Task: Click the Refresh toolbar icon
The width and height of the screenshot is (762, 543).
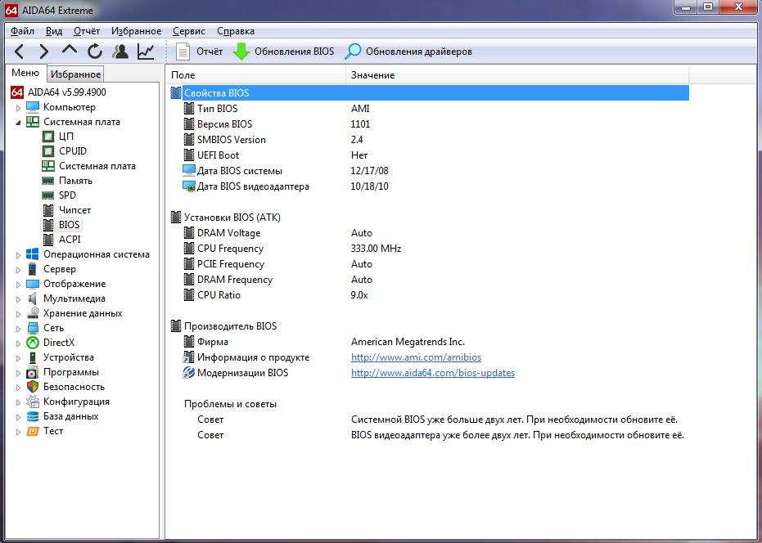Action: tap(95, 52)
